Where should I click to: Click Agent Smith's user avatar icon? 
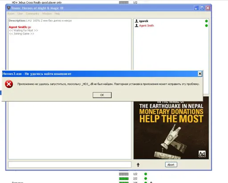click(x=136, y=25)
